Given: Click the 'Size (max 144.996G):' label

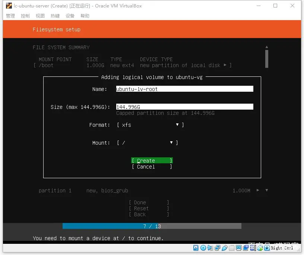Looking at the screenshot, I should pyautogui.click(x=80, y=107).
